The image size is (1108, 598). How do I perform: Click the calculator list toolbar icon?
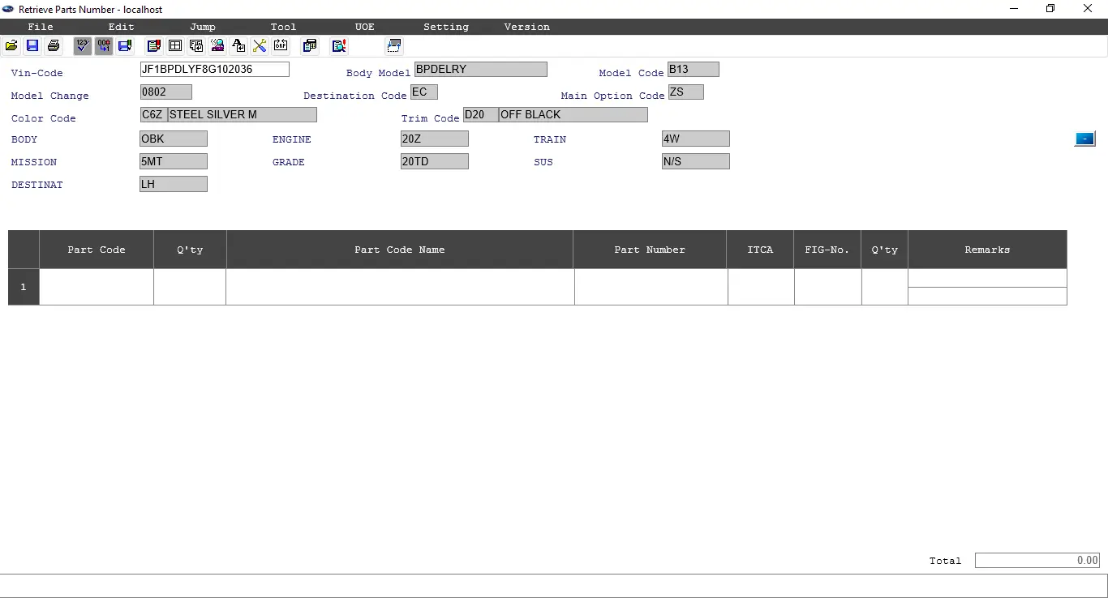[x=309, y=45]
